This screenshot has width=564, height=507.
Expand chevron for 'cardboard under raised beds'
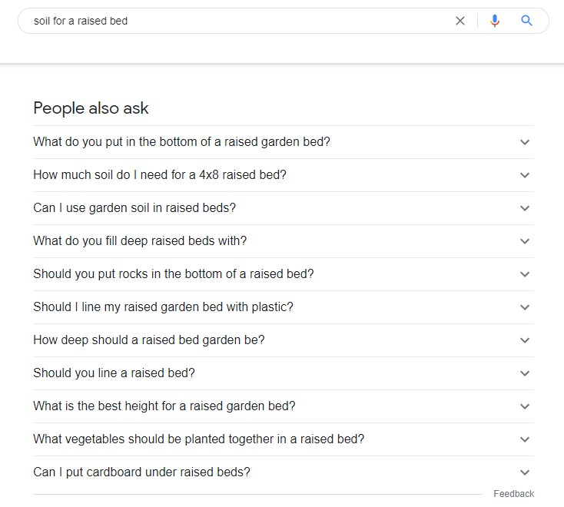pyautogui.click(x=525, y=472)
